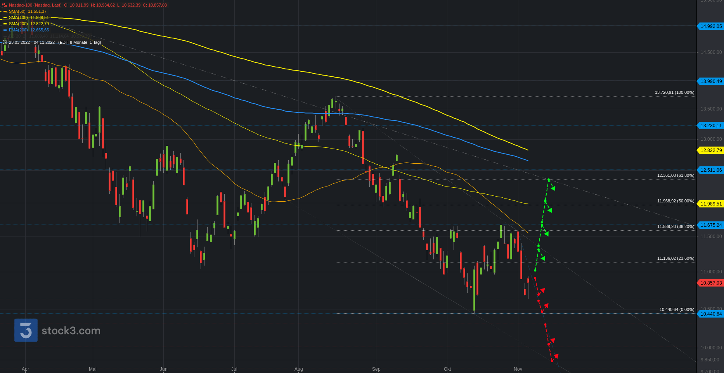Click the yellow 12.822,79 price axis tag
This screenshot has height=373, width=724.
click(x=711, y=150)
